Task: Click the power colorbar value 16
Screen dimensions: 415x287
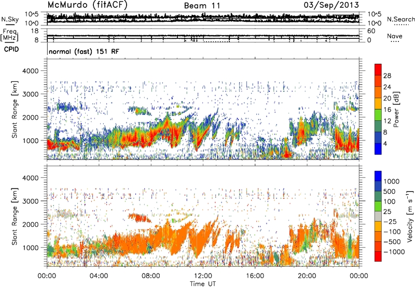Action: click(387, 110)
